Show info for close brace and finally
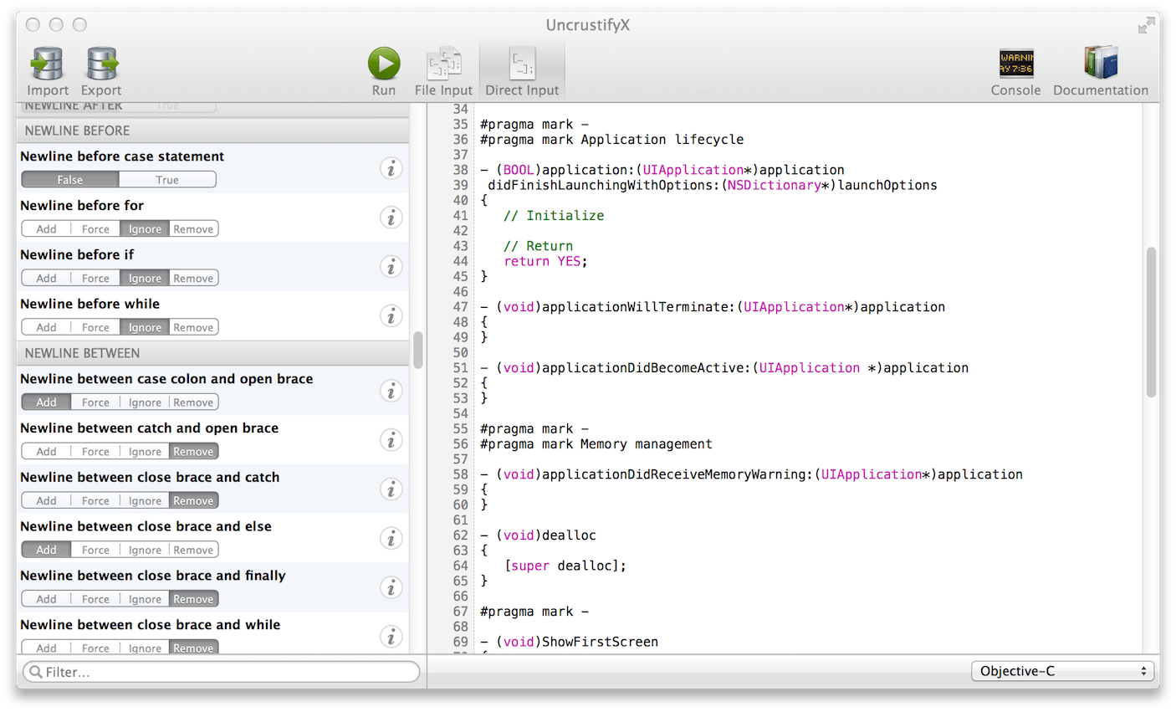This screenshot has width=1176, height=712. (391, 587)
